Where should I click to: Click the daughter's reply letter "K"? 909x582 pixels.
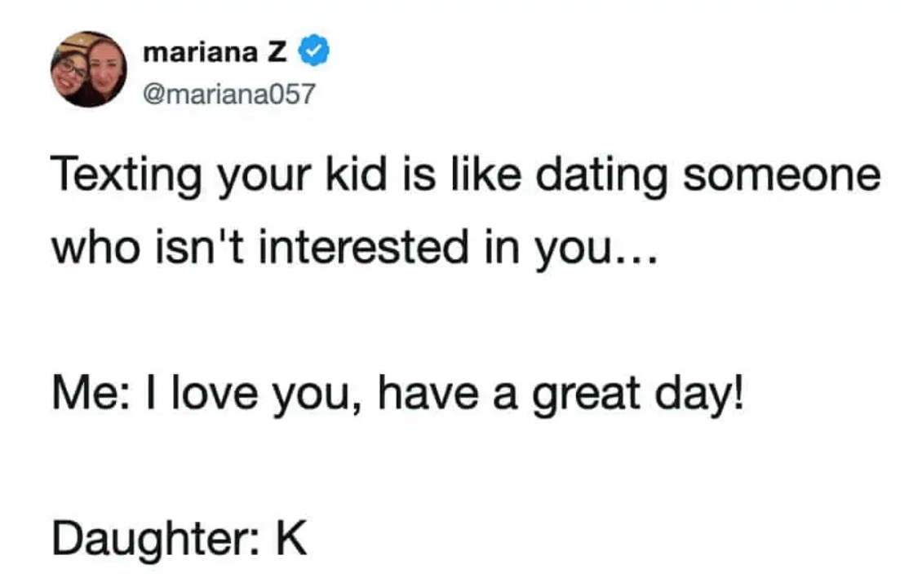pos(290,537)
